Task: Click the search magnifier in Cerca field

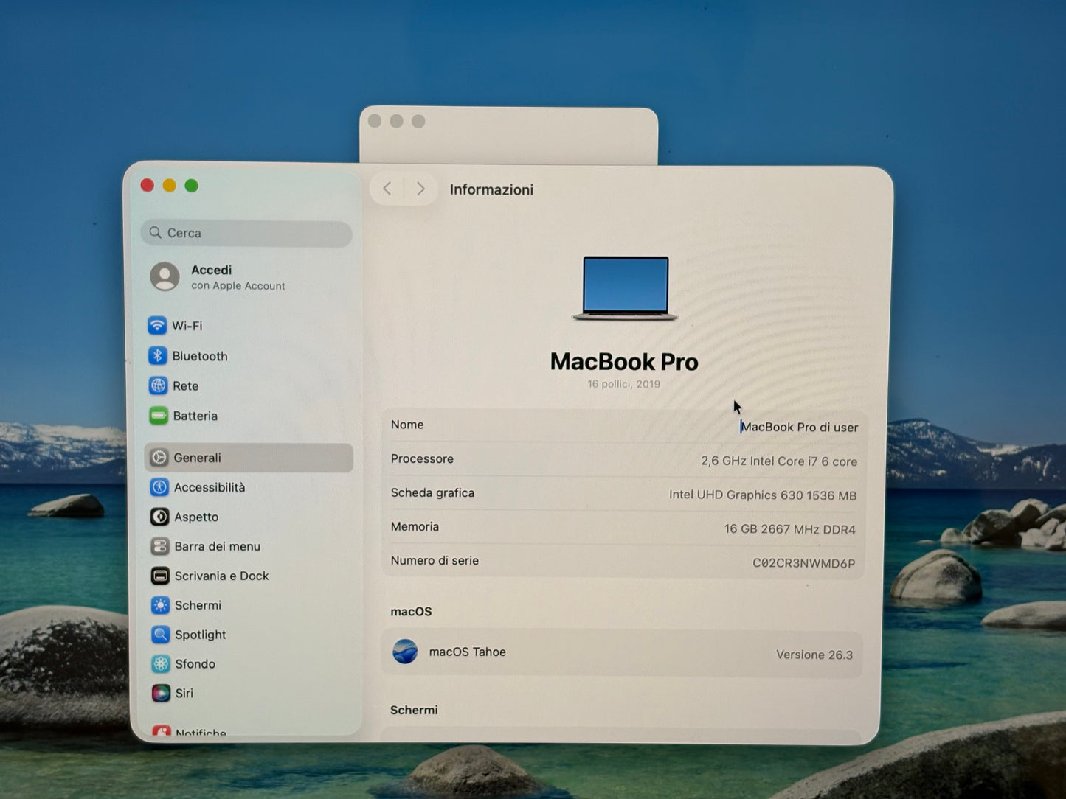Action: (156, 232)
